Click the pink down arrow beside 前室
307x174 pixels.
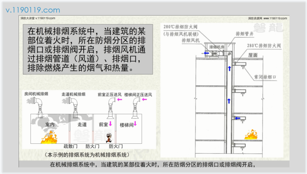(x=110, y=124)
